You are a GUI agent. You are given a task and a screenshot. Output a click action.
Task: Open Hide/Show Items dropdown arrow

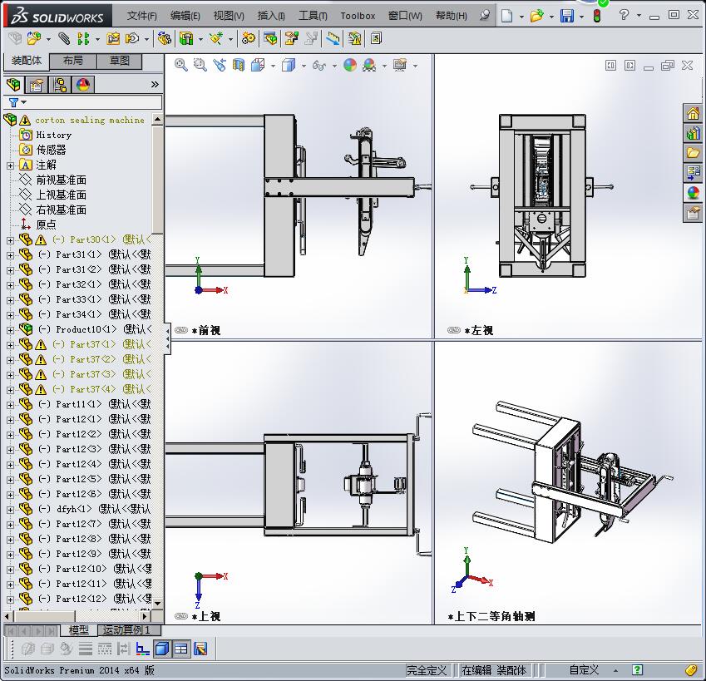(334, 67)
